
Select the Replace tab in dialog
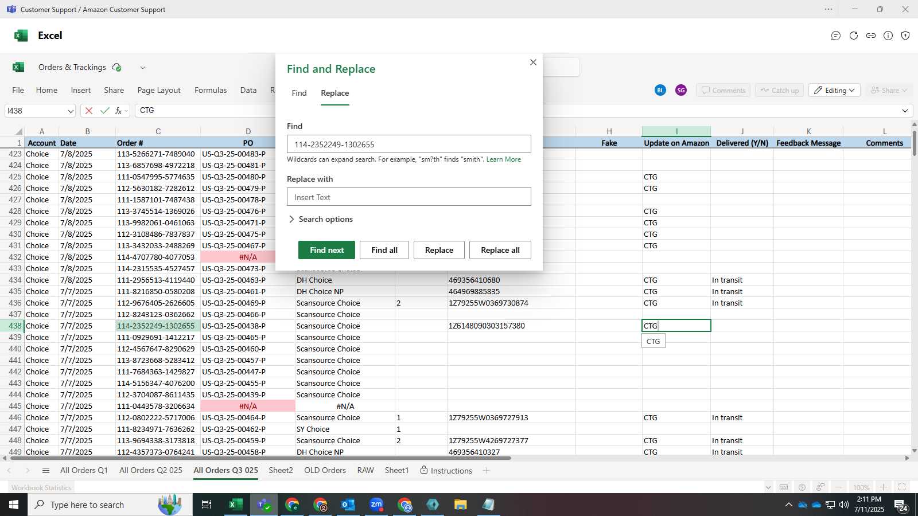point(335,93)
